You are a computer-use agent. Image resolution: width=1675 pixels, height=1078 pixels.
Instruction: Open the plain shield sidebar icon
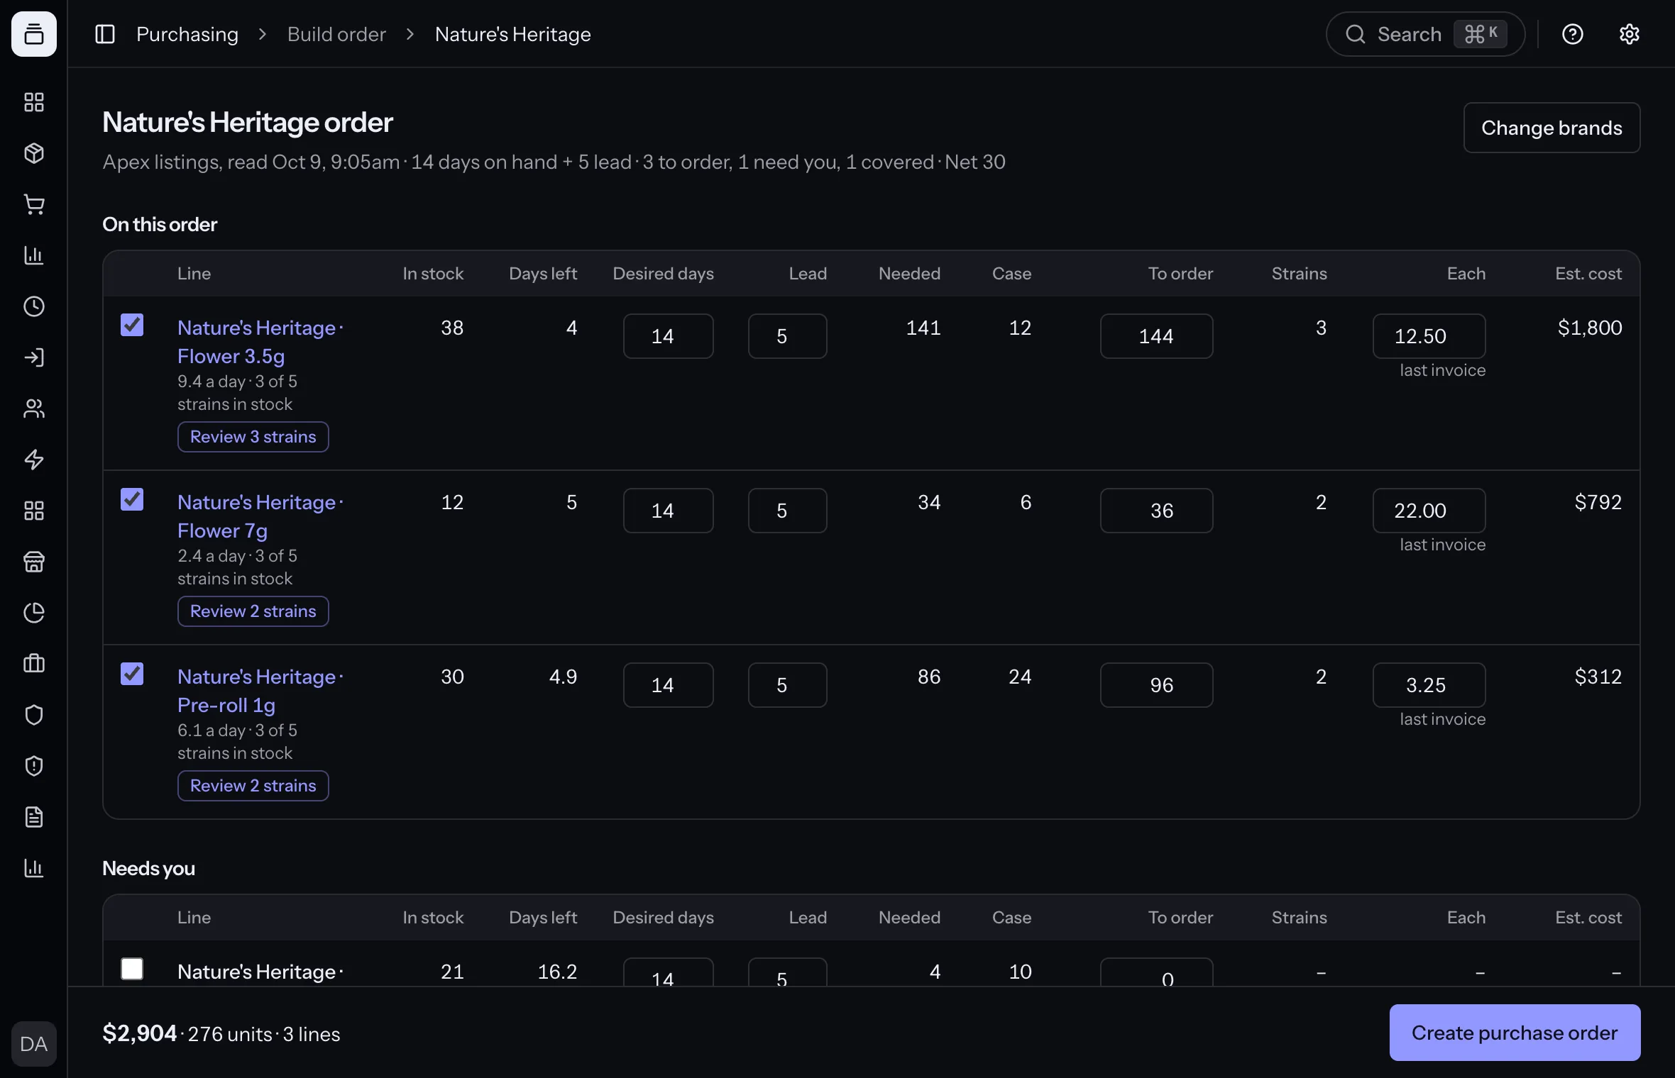34,715
